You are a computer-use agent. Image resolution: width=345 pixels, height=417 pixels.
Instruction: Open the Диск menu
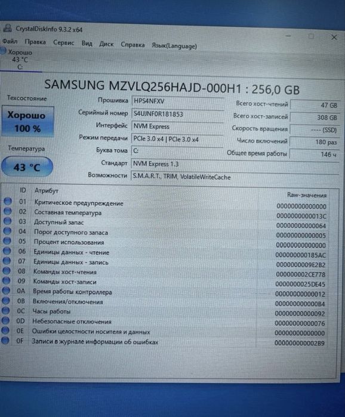click(x=106, y=44)
